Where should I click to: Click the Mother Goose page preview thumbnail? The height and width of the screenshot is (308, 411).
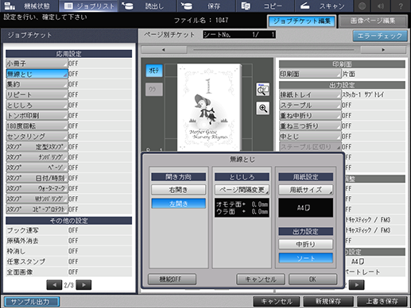[x=209, y=107]
